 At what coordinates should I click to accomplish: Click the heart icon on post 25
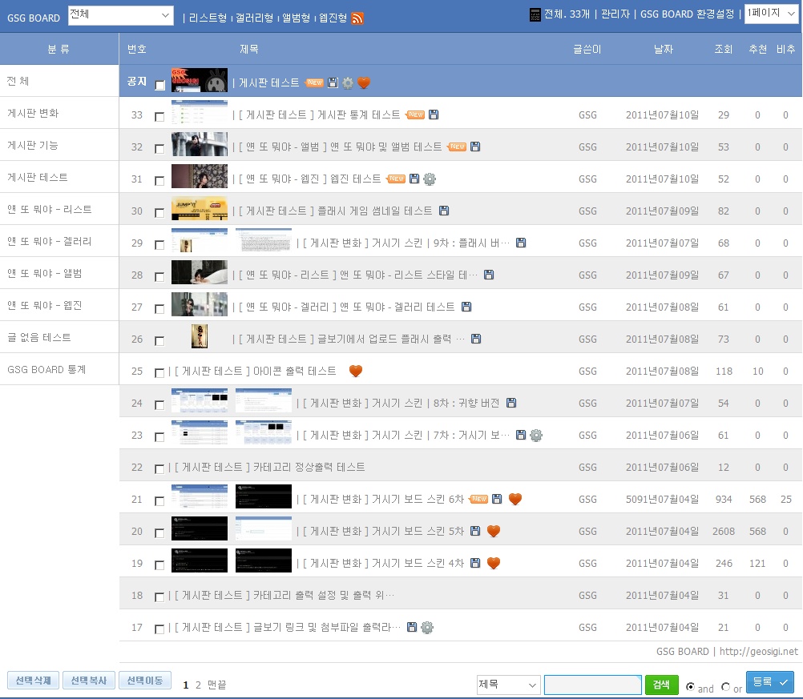point(356,371)
